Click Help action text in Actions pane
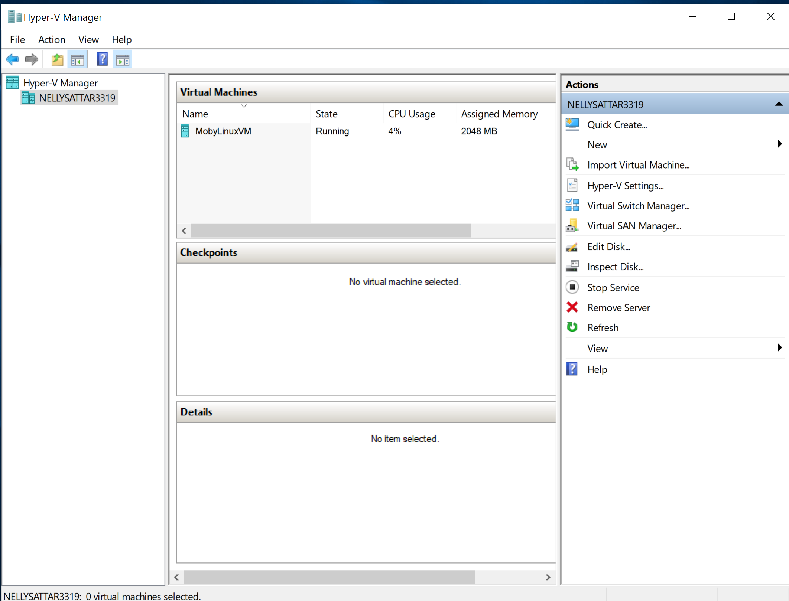Screen dimensions: 789x601 tap(597, 369)
